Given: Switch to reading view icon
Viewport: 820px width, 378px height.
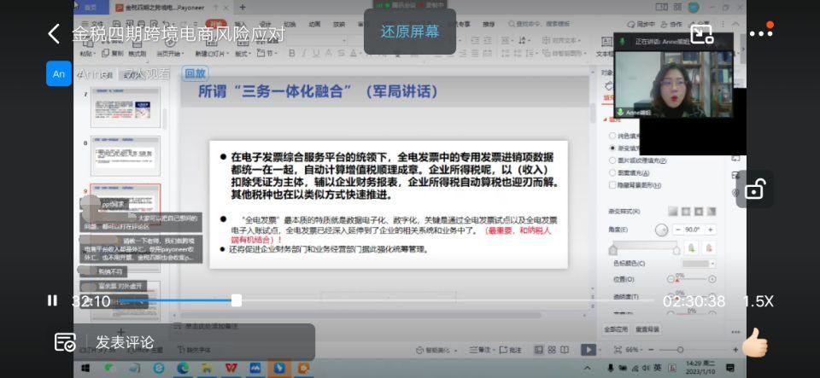Looking at the screenshot, I should (564, 350).
